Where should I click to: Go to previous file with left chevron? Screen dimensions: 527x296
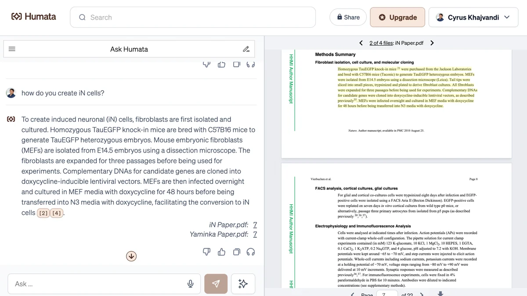[361, 43]
